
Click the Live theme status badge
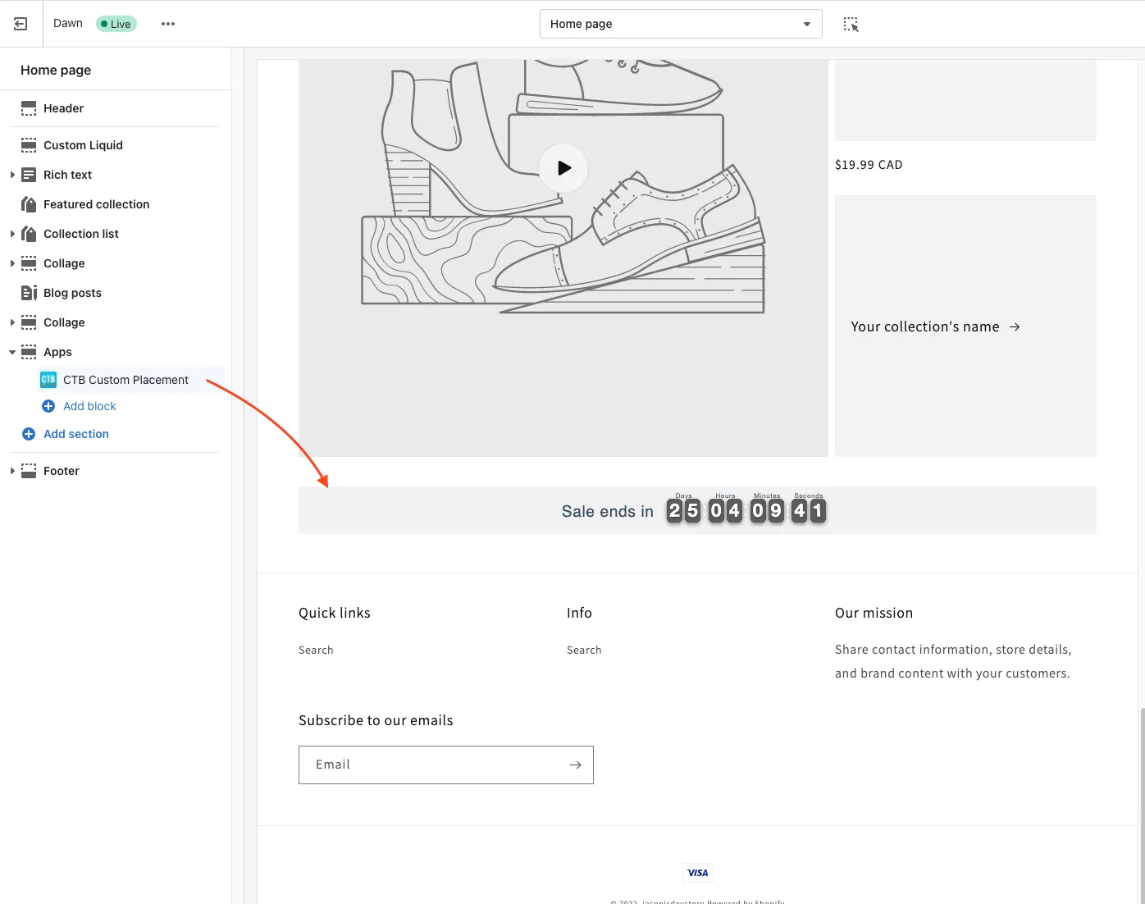point(116,24)
